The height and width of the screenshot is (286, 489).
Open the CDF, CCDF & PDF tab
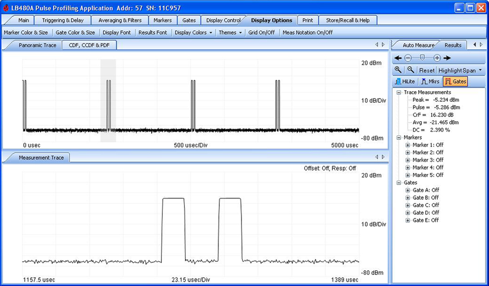click(x=89, y=45)
